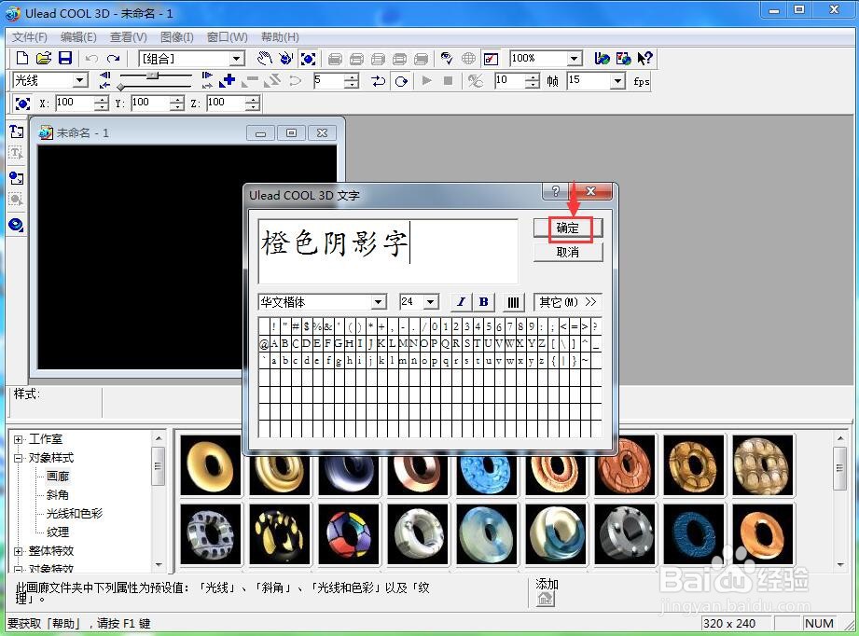Screen dimensions: 859x636
Task: Toggle Ping-pong mode animation icon
Action: point(378,81)
